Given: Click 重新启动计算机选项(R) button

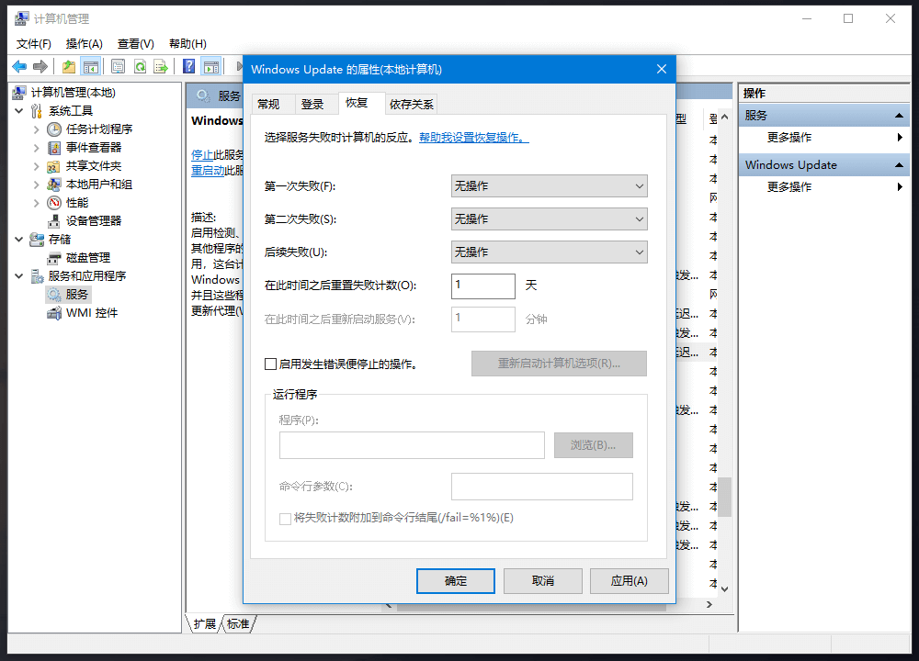Looking at the screenshot, I should pos(559,364).
